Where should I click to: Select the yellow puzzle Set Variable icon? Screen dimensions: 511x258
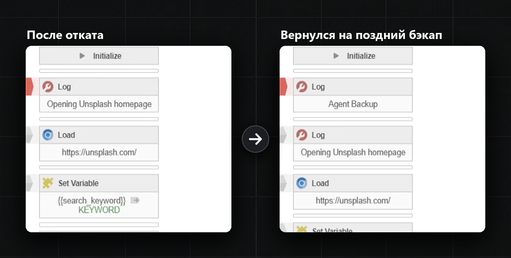[x=48, y=183]
